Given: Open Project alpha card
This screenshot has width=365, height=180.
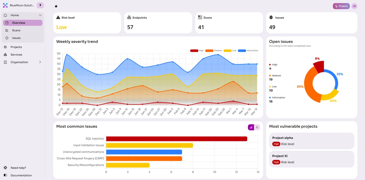Looking at the screenshot, I should point(311,141).
